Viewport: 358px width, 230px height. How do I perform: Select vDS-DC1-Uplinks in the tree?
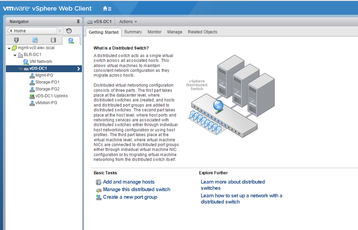click(51, 96)
